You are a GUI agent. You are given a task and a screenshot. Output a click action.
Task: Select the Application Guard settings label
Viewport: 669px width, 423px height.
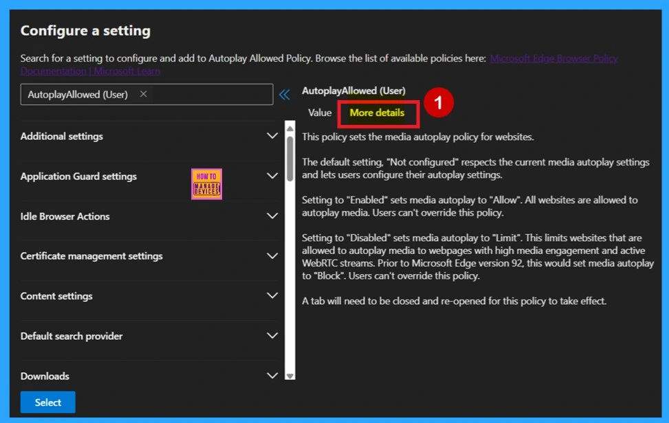(78, 176)
